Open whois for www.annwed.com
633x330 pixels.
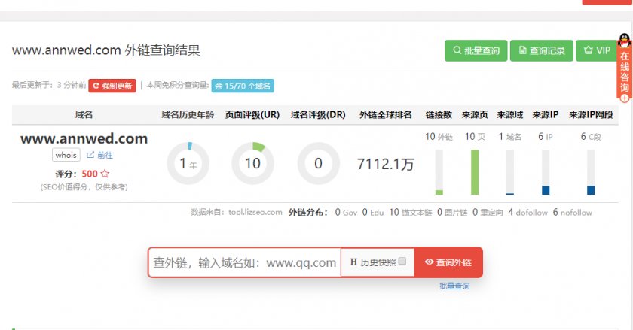(x=66, y=155)
